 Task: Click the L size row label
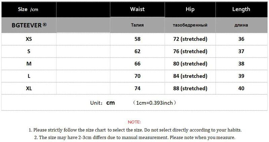tap(29, 76)
